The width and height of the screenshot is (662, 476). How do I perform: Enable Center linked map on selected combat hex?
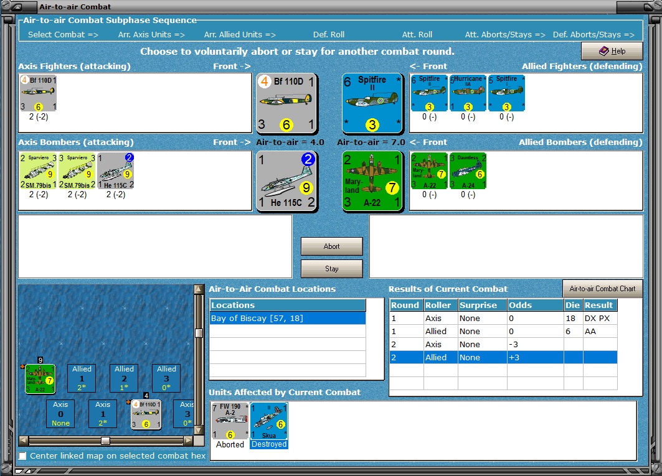[23, 455]
